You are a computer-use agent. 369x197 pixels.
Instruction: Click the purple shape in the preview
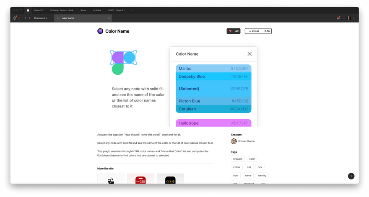117,58
